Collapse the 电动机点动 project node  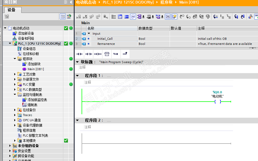click(x=5, y=28)
